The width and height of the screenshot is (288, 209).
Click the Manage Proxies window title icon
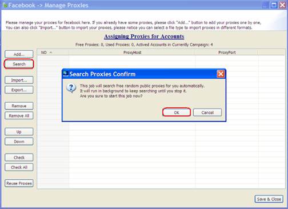pyautogui.click(x=5, y=5)
